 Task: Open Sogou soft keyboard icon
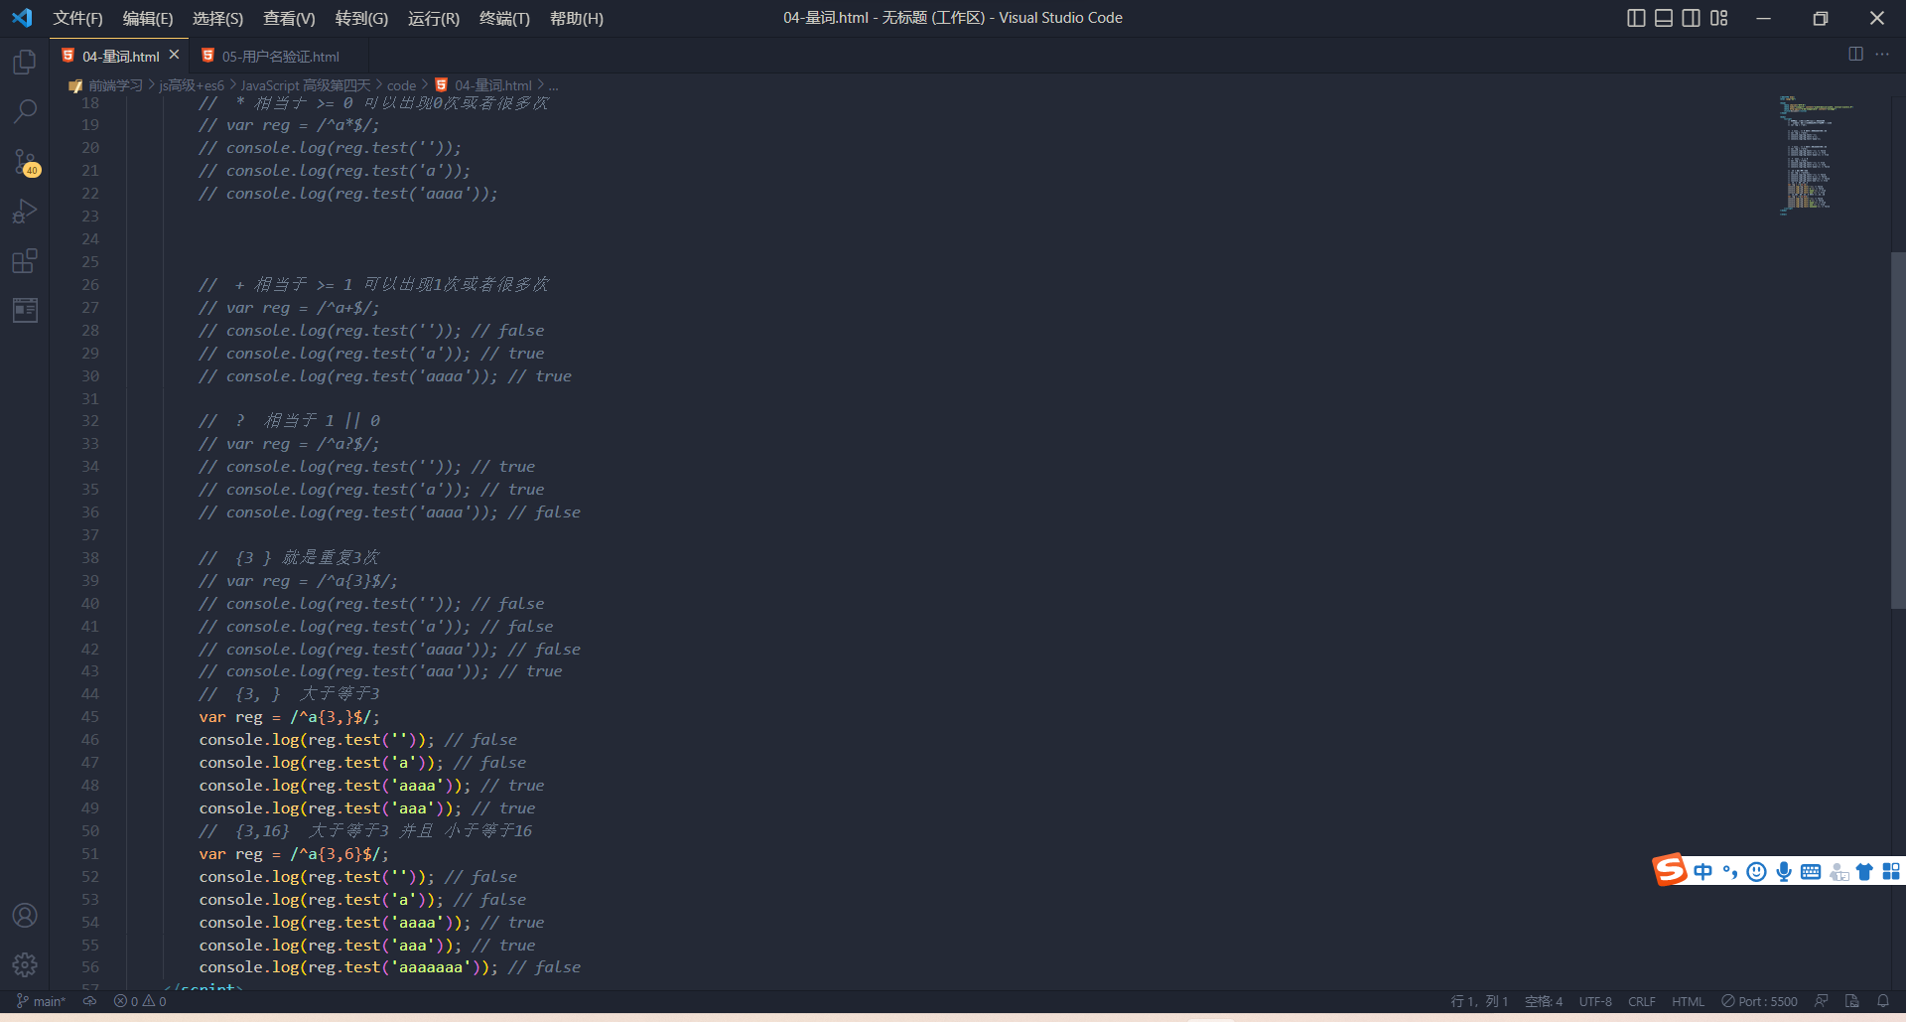click(1811, 872)
